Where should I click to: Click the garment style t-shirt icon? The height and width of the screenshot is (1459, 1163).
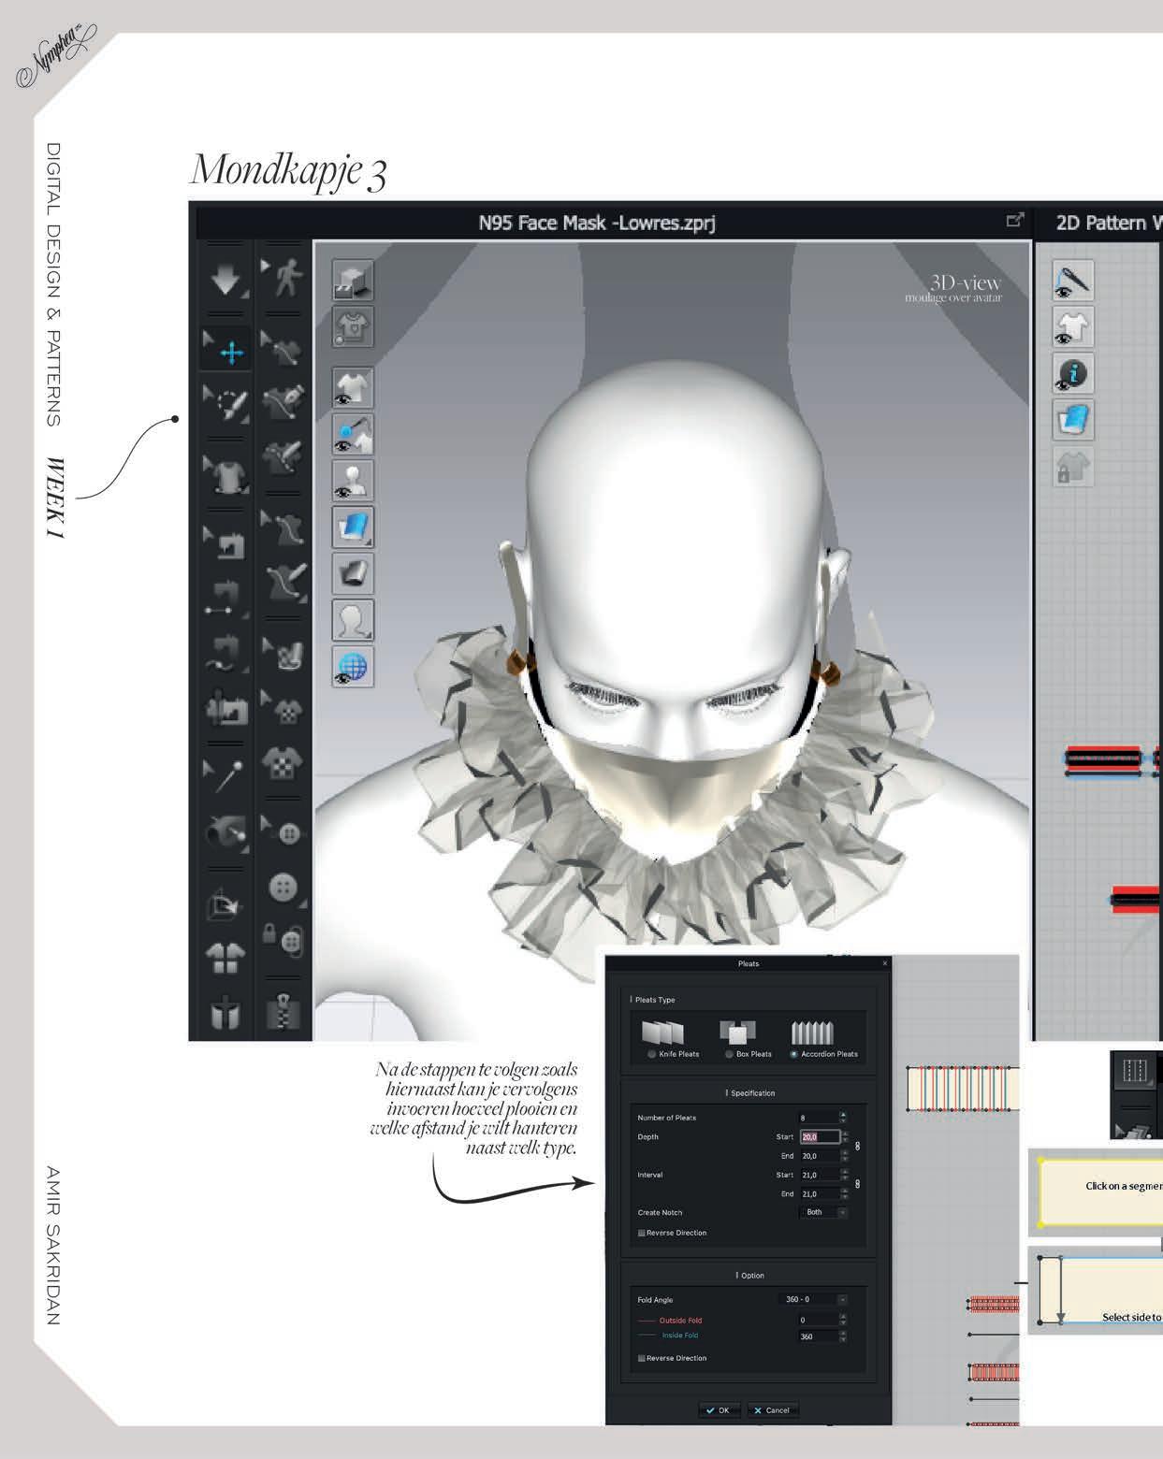[x=353, y=326]
